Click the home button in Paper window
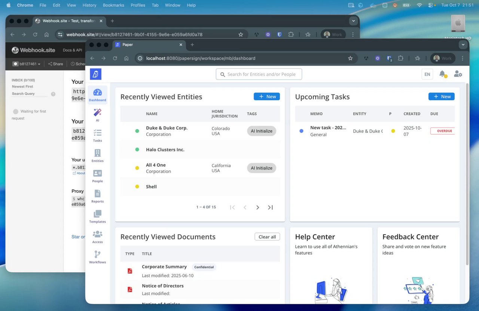The image size is (479, 311). [x=126, y=58]
